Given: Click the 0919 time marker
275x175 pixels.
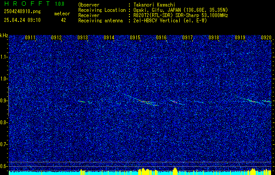Looking at the screenshot, I should click(x=240, y=37).
